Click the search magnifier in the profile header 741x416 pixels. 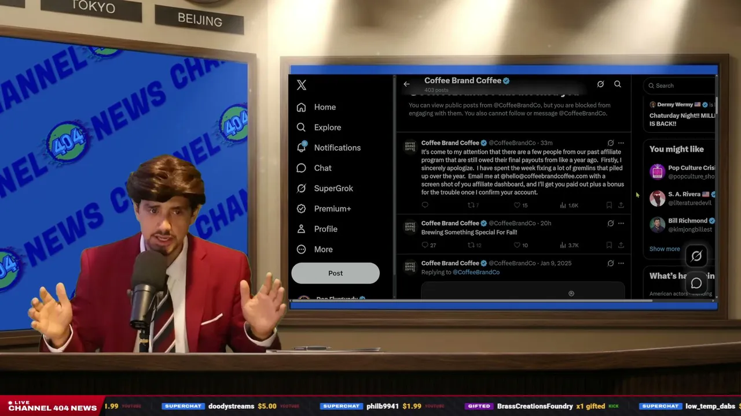coord(618,84)
